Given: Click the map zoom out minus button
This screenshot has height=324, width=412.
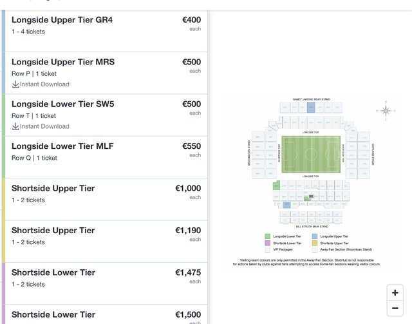Looking at the screenshot, I should pos(395,309).
